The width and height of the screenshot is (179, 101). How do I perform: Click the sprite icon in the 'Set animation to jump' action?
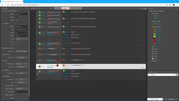coord(64,27)
